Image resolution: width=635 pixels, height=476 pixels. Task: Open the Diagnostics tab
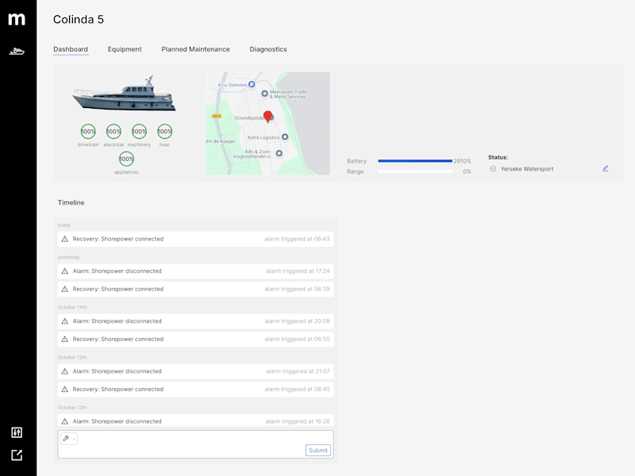pyautogui.click(x=268, y=49)
